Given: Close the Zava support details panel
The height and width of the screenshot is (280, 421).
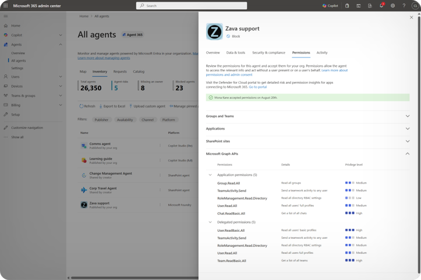Looking at the screenshot, I should pyautogui.click(x=411, y=17).
